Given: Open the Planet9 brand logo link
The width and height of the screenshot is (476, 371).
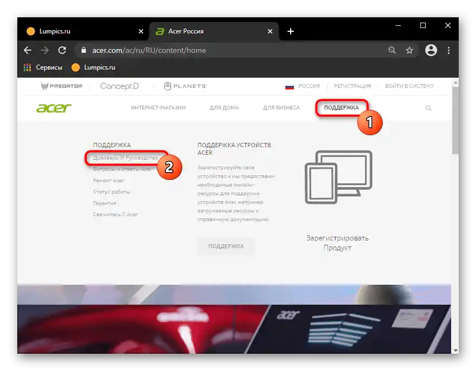Looking at the screenshot, I should click(185, 86).
